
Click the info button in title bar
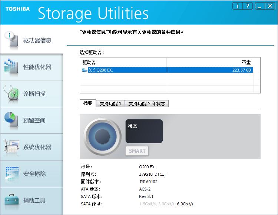pyautogui.click(x=238, y=6)
